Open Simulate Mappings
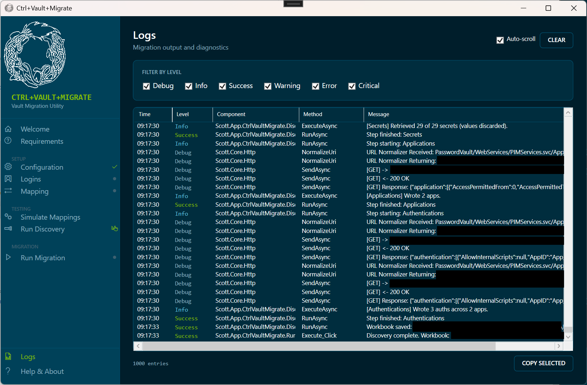This screenshot has height=385, width=587. [x=50, y=217]
